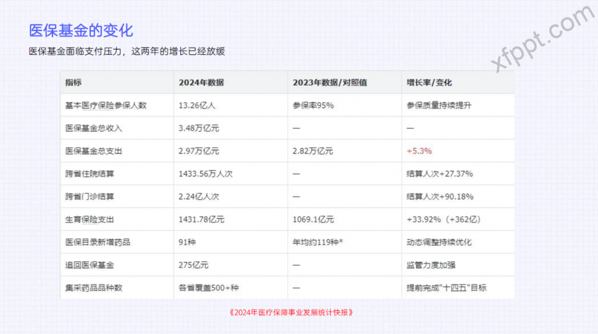Click the 2.82万亿元 expenditure cell

click(312, 151)
